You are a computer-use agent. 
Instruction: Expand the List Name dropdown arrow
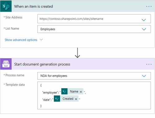point(144,29)
